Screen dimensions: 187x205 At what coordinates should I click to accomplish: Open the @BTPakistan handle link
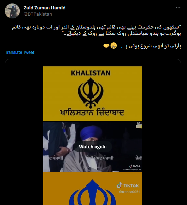point(38,14)
